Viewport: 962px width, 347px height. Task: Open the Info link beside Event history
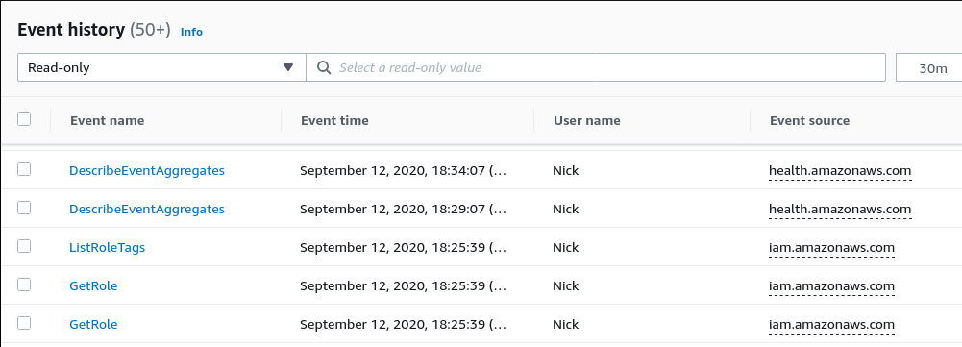click(x=191, y=32)
